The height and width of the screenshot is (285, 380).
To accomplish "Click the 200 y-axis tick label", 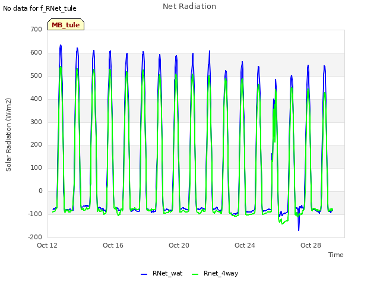I will (x=36, y=144).
